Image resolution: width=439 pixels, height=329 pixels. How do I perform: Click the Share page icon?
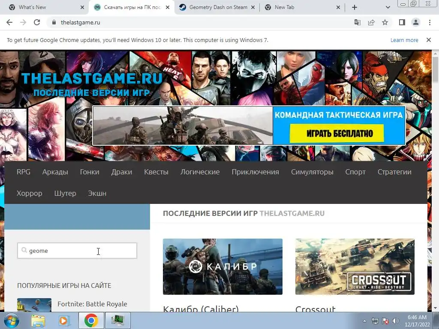click(x=371, y=22)
